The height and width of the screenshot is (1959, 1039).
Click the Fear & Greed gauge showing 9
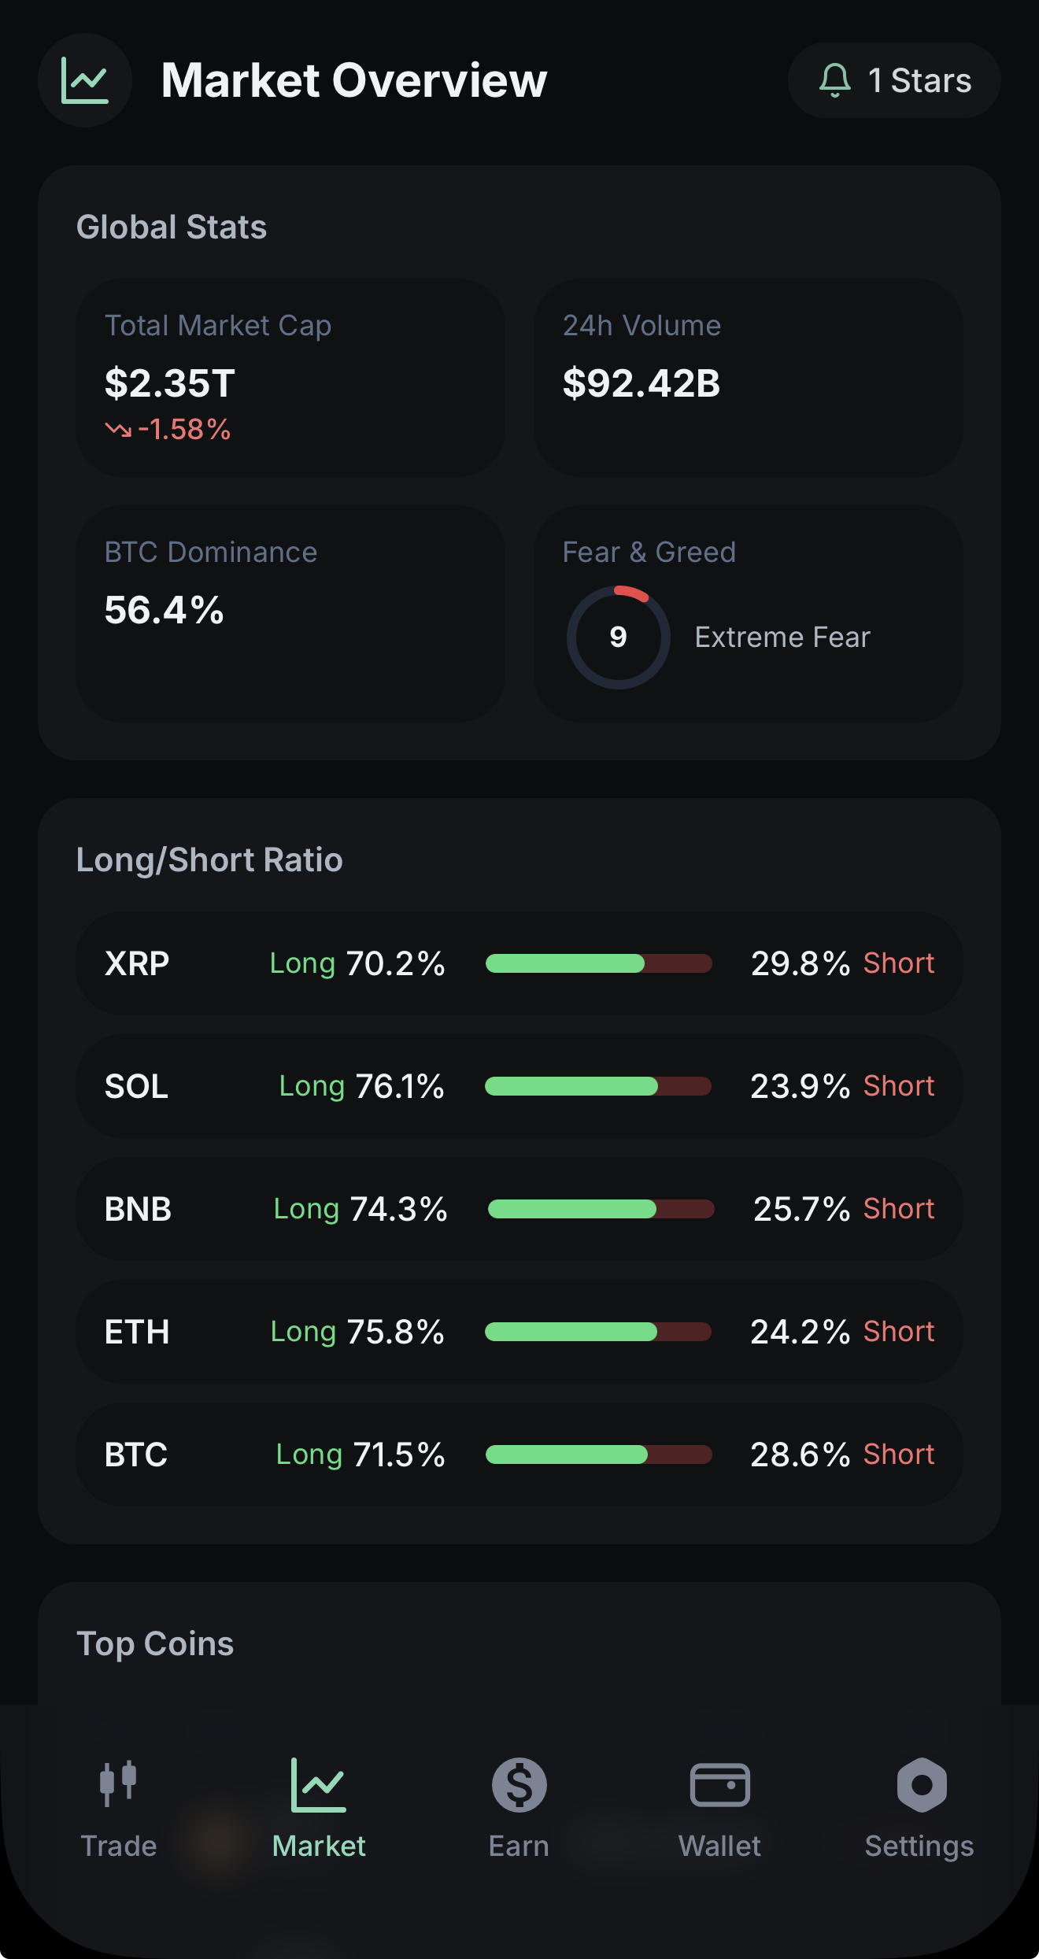point(619,637)
